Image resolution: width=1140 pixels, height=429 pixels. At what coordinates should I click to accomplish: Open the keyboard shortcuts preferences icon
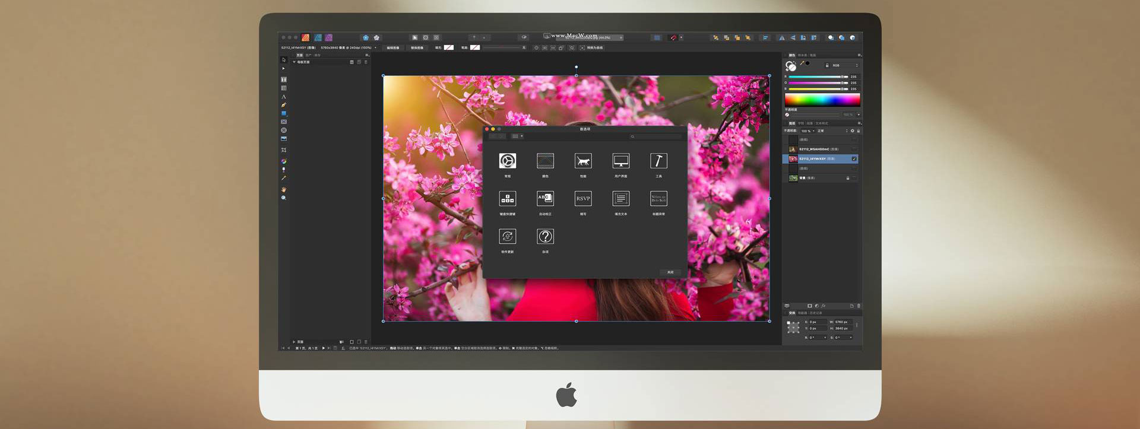pos(507,198)
